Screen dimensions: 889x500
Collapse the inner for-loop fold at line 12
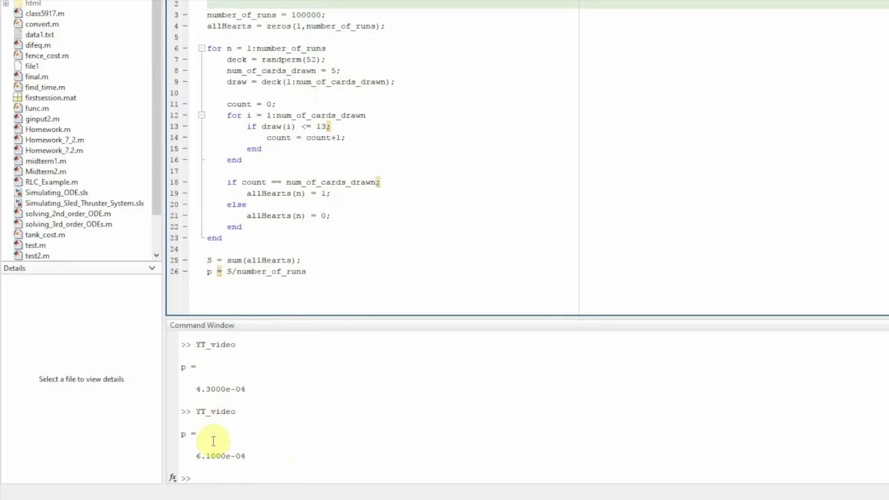coord(201,115)
